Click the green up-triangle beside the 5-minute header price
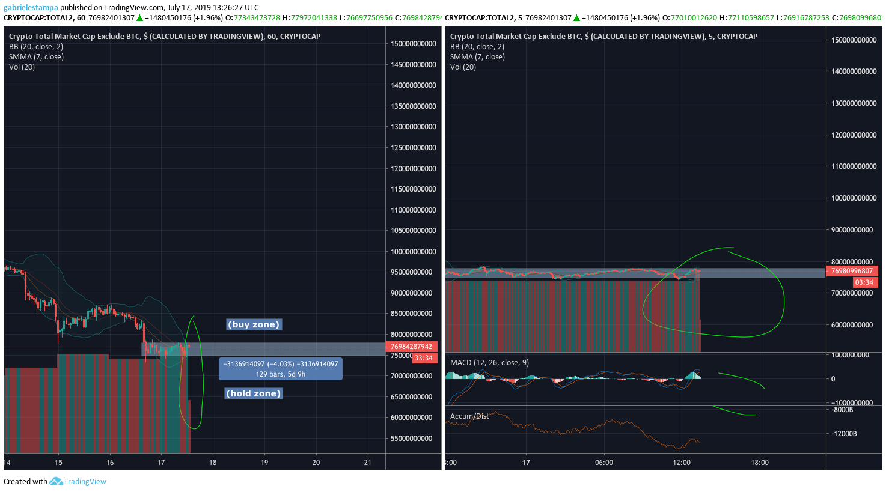This screenshot has height=492, width=886. click(x=577, y=18)
